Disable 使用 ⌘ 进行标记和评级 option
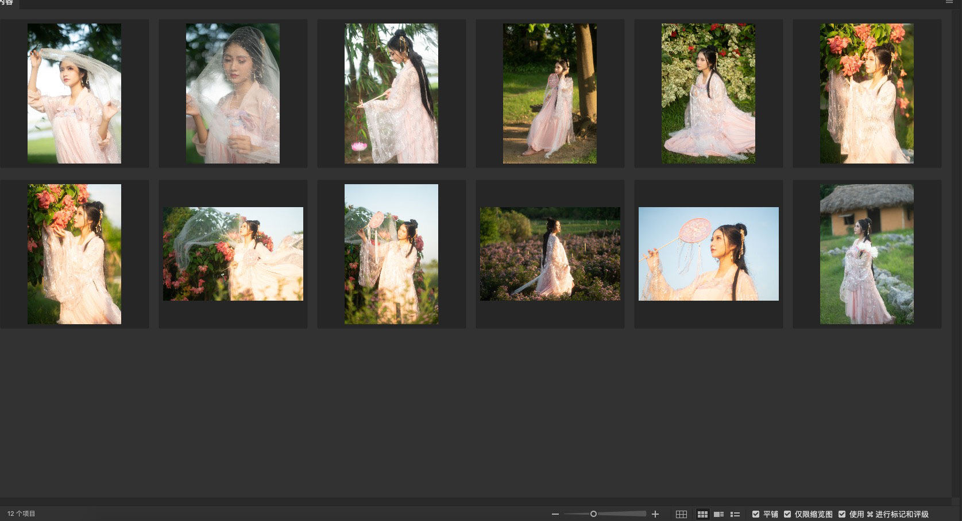This screenshot has width=962, height=521. [x=842, y=514]
